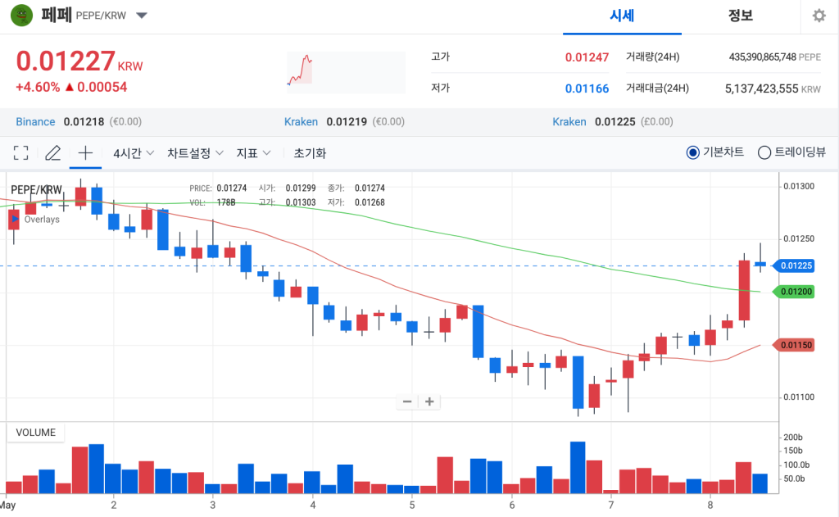Switch to the 정보 tab
The width and height of the screenshot is (839, 517).
(741, 16)
